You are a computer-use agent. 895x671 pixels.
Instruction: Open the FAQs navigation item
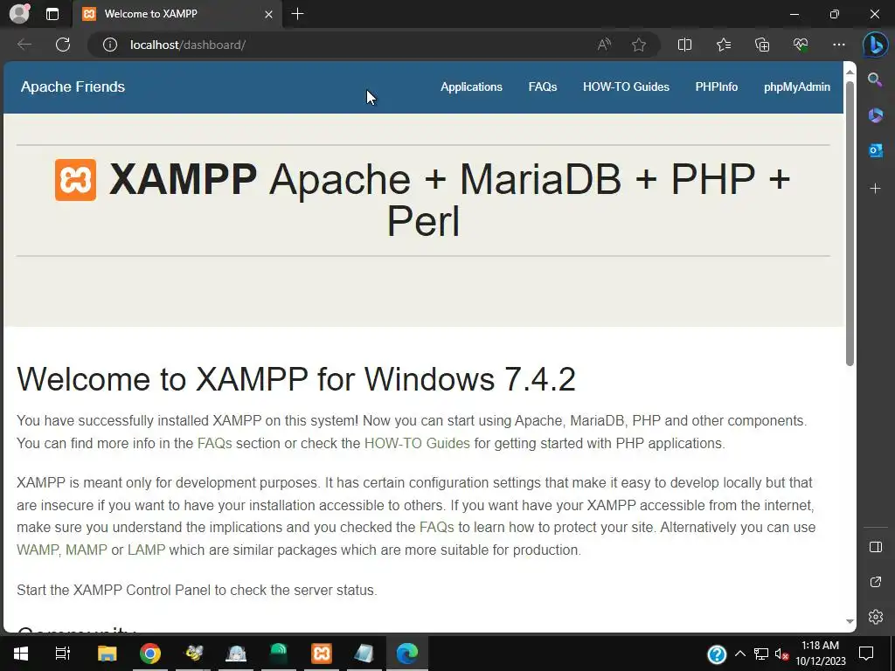click(542, 86)
